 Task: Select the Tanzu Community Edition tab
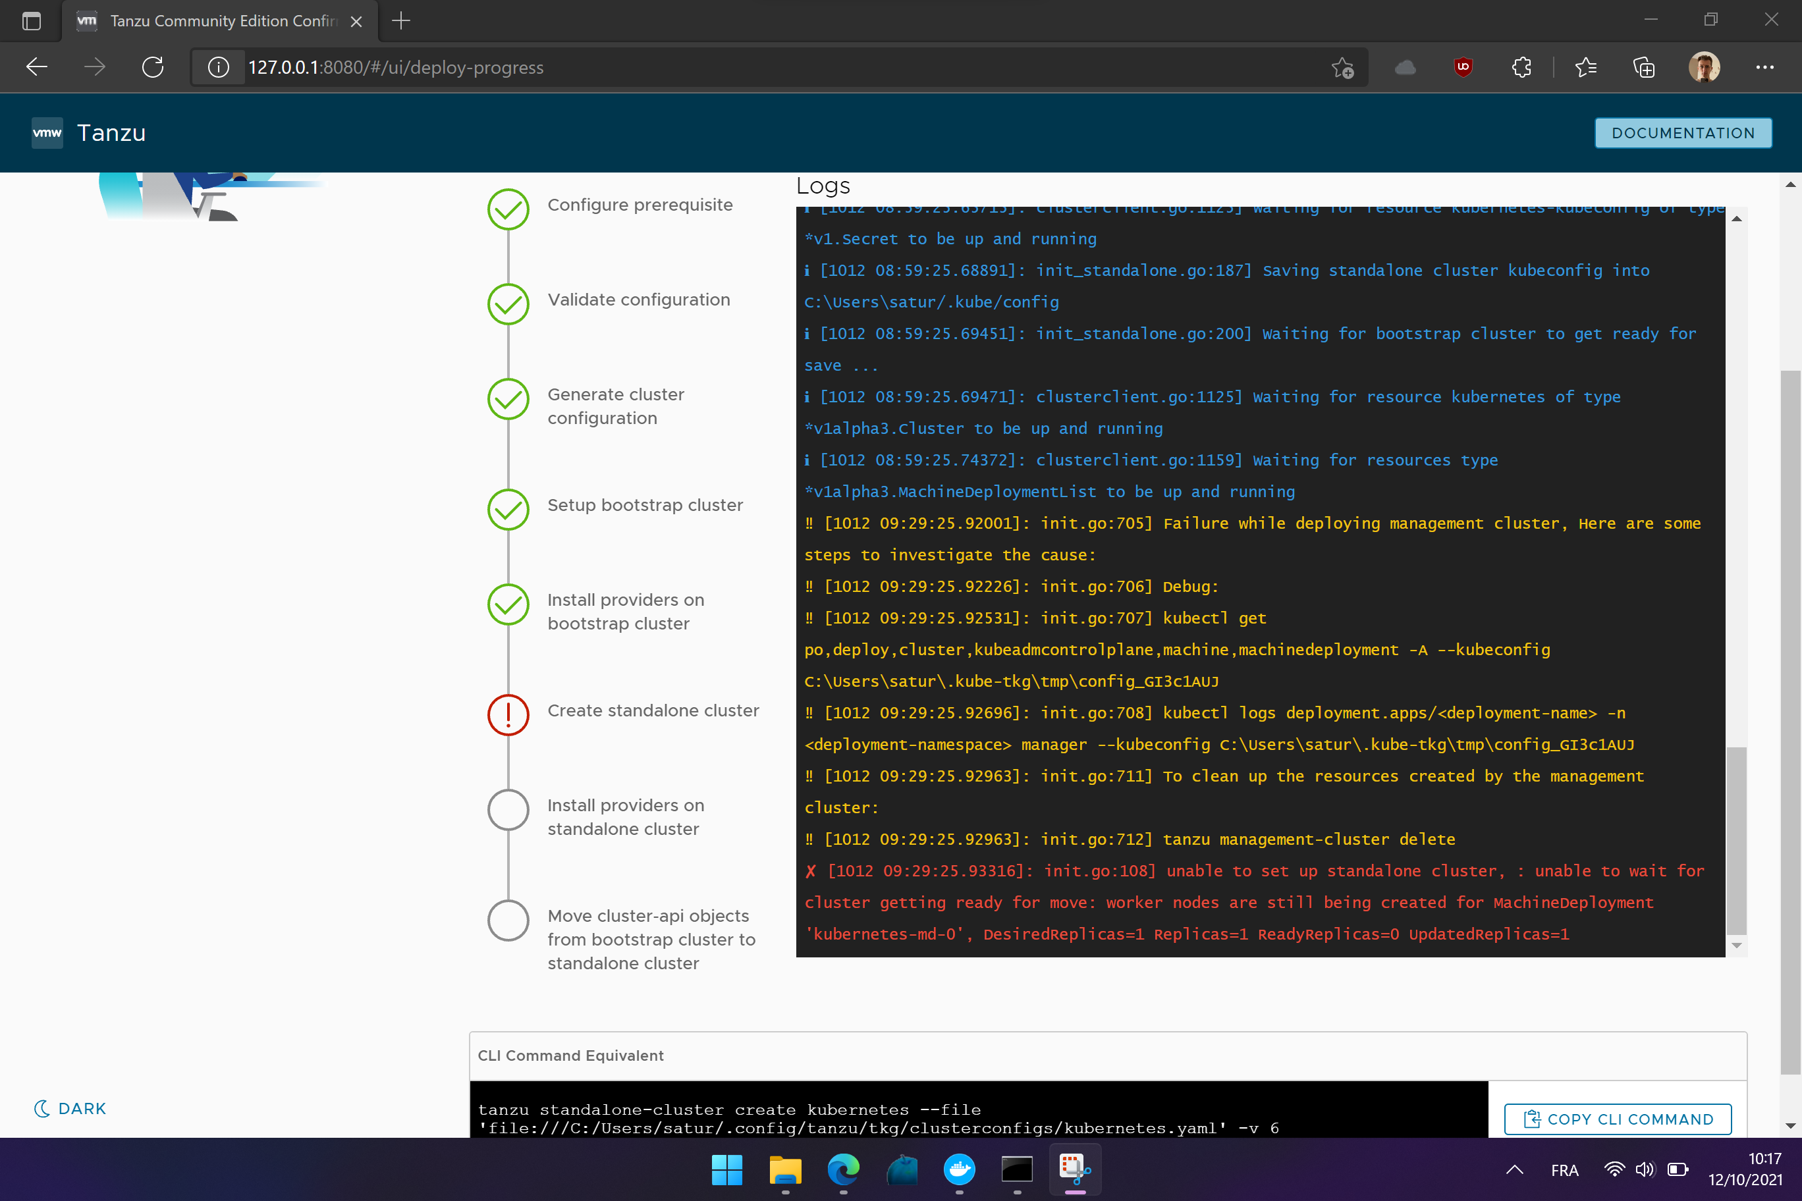pyautogui.click(x=215, y=20)
